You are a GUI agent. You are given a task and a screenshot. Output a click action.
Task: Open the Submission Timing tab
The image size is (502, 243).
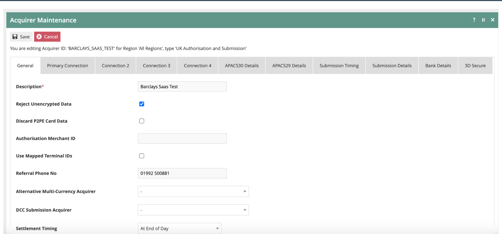coord(339,66)
